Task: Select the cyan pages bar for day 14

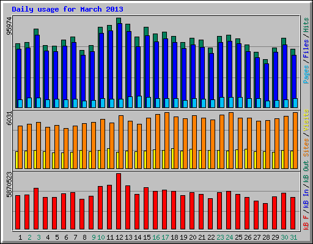Action: point(139,102)
